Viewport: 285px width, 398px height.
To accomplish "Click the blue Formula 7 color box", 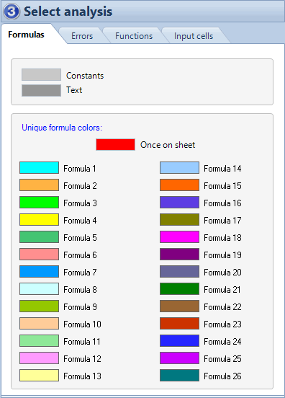I will point(40,271).
